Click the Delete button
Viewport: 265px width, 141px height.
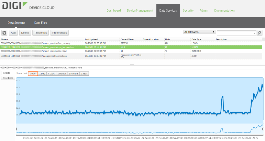pyautogui.click(x=25, y=33)
